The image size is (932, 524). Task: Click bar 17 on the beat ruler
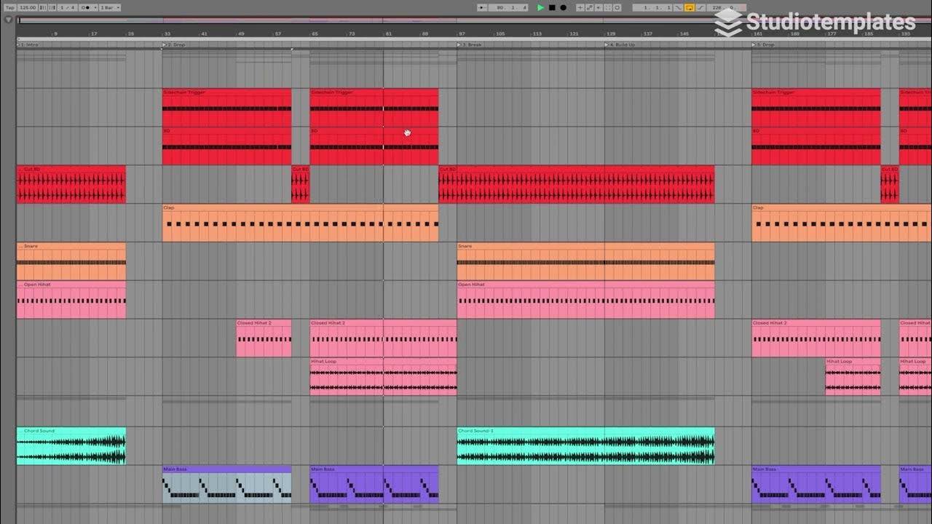tap(95, 34)
